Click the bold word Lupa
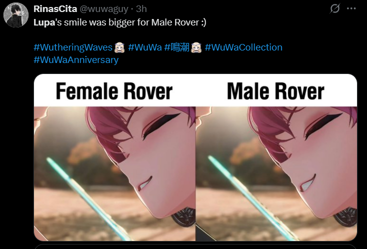Image resolution: width=367 pixels, height=249 pixels. coord(44,22)
